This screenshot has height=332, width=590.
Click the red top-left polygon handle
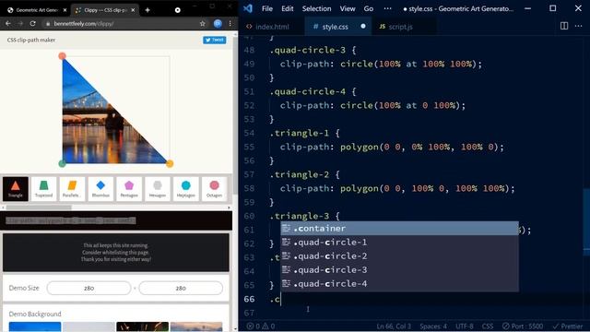point(63,56)
